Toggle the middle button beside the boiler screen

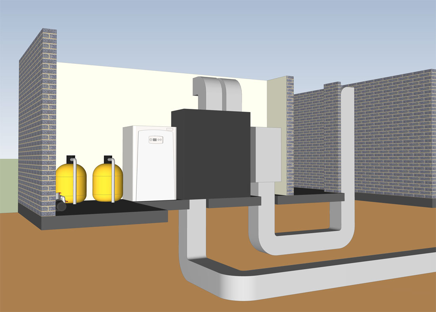(x=158, y=140)
